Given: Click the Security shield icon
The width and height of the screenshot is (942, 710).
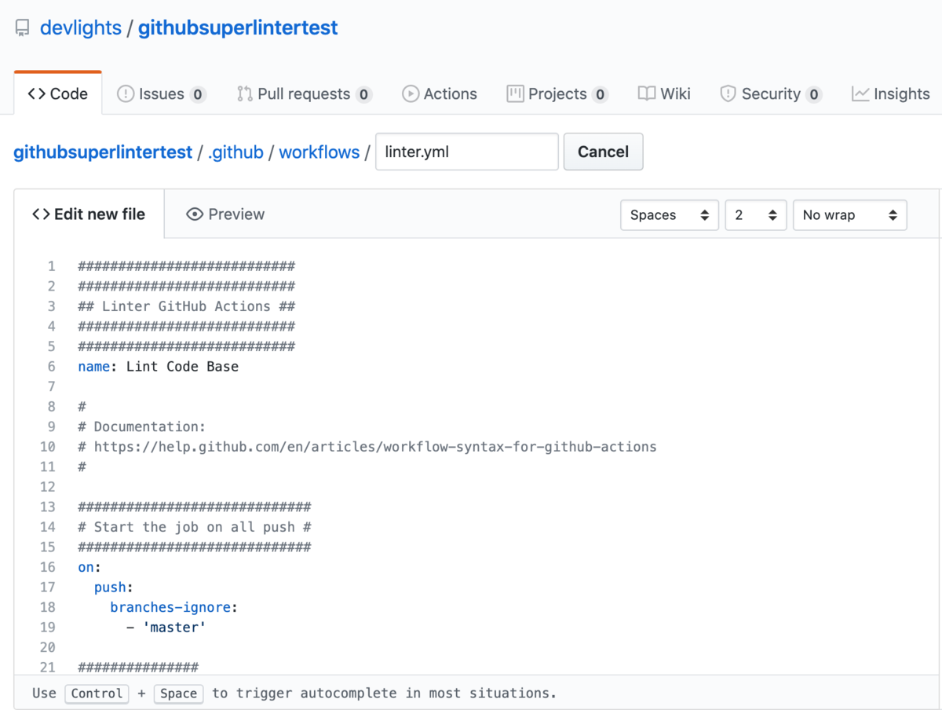Looking at the screenshot, I should coord(728,94).
